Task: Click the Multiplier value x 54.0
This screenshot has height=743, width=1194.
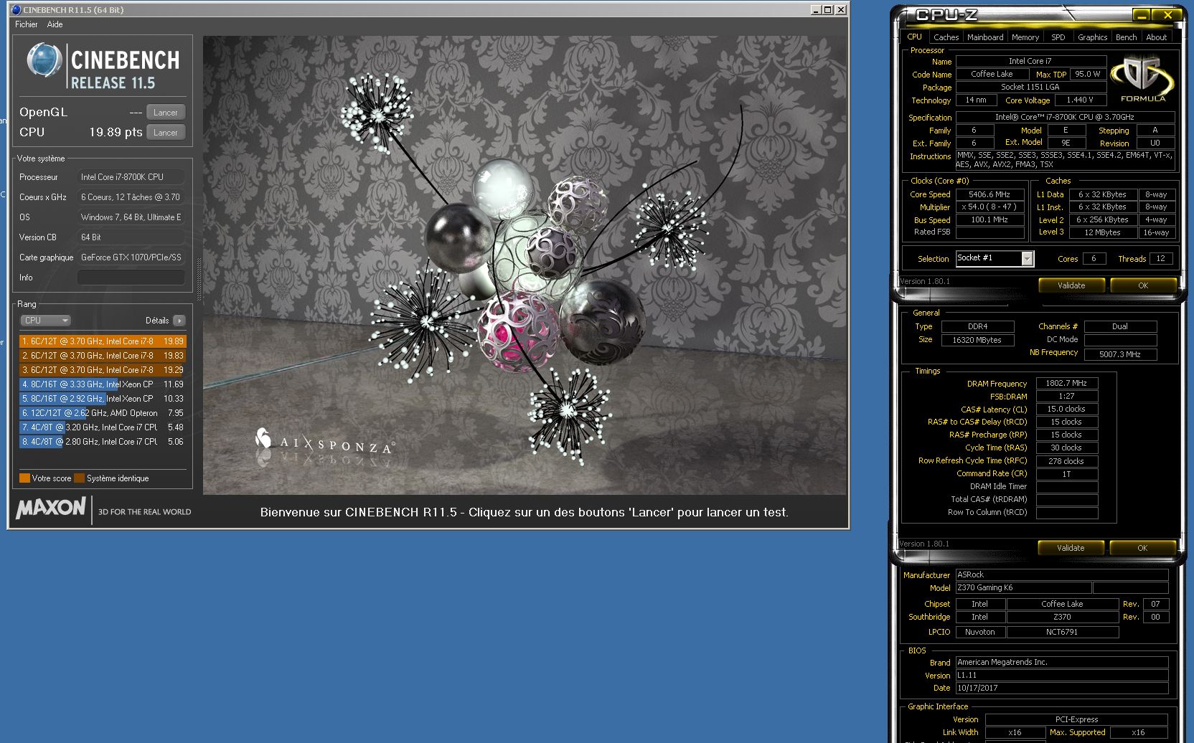Action: click(989, 207)
